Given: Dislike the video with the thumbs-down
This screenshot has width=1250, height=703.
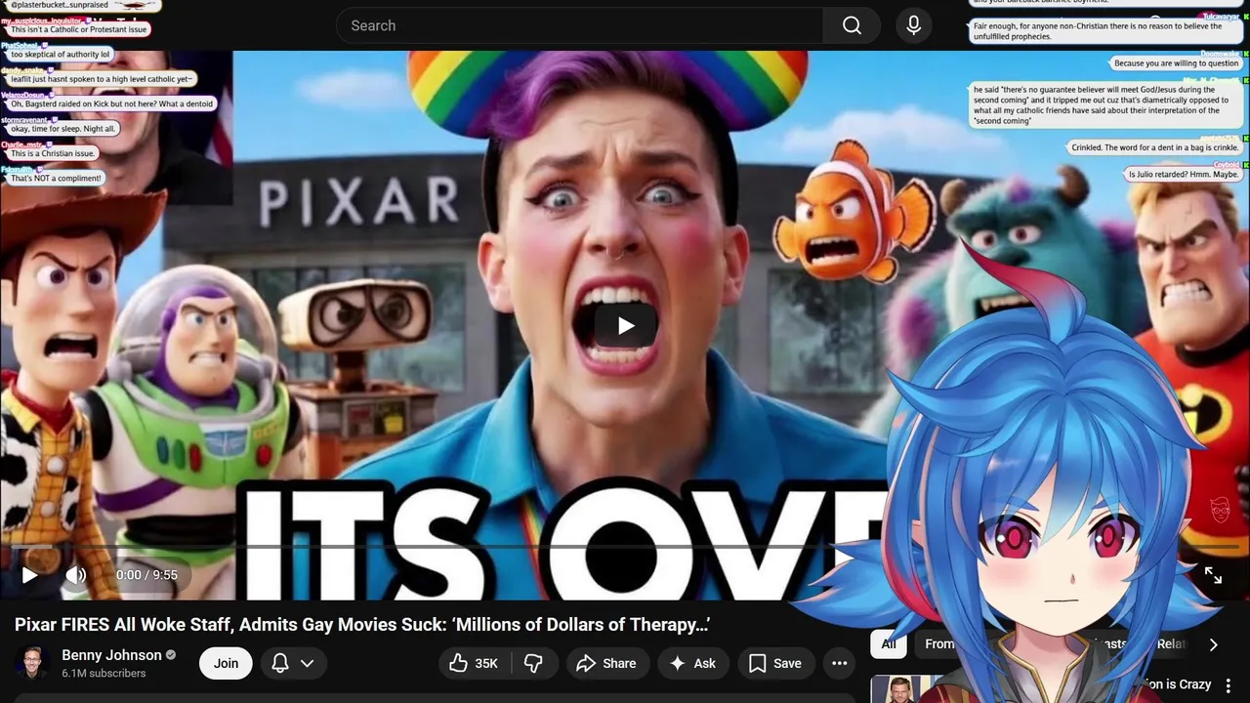Looking at the screenshot, I should click(x=533, y=663).
